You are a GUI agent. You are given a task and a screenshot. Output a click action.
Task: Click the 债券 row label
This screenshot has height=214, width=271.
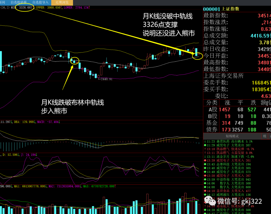212,130
